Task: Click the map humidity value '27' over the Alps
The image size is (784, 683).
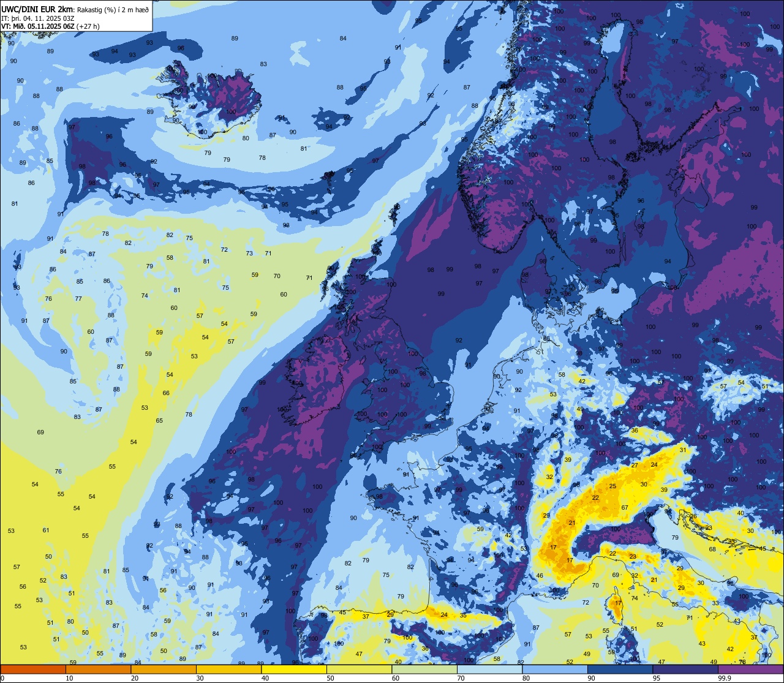Action: pos(635,466)
